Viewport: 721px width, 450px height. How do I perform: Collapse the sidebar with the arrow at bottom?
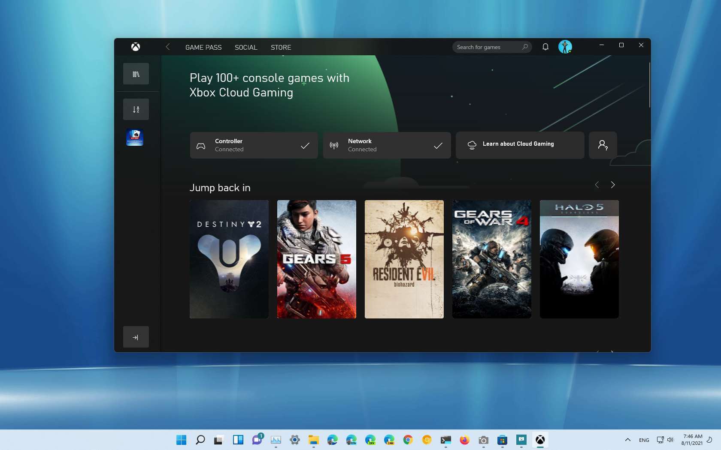(136, 337)
